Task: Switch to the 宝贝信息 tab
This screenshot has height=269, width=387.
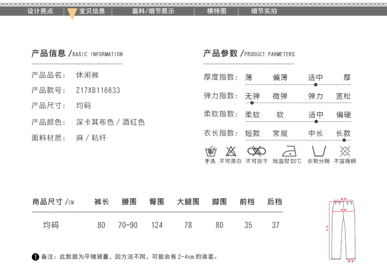Action: (92, 11)
